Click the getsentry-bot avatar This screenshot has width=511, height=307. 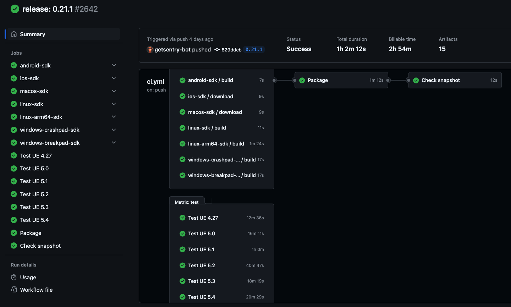click(150, 50)
